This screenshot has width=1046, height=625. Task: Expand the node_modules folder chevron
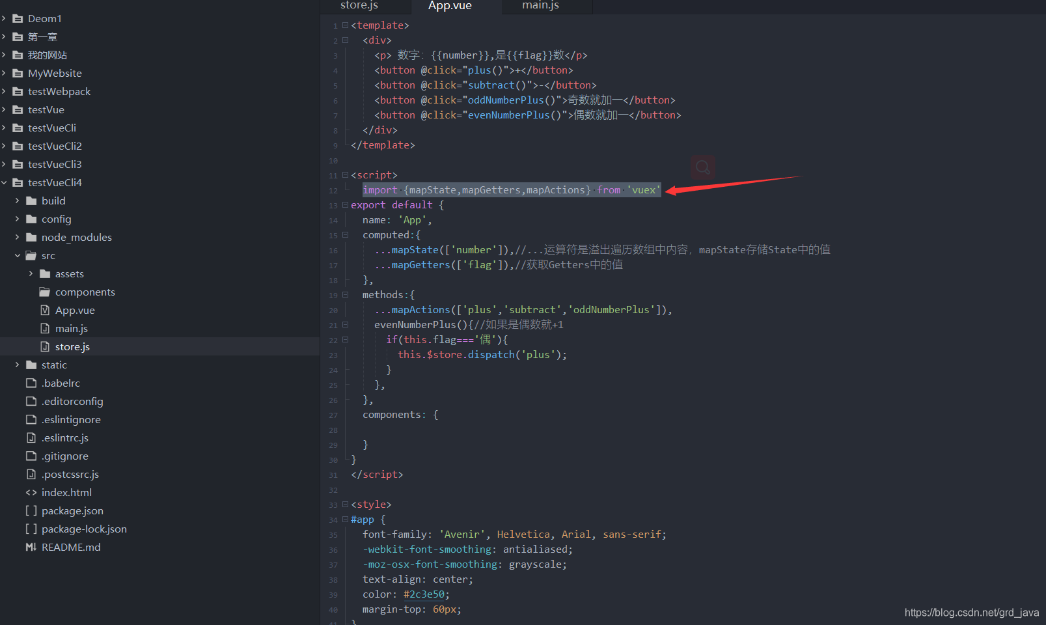click(x=18, y=238)
